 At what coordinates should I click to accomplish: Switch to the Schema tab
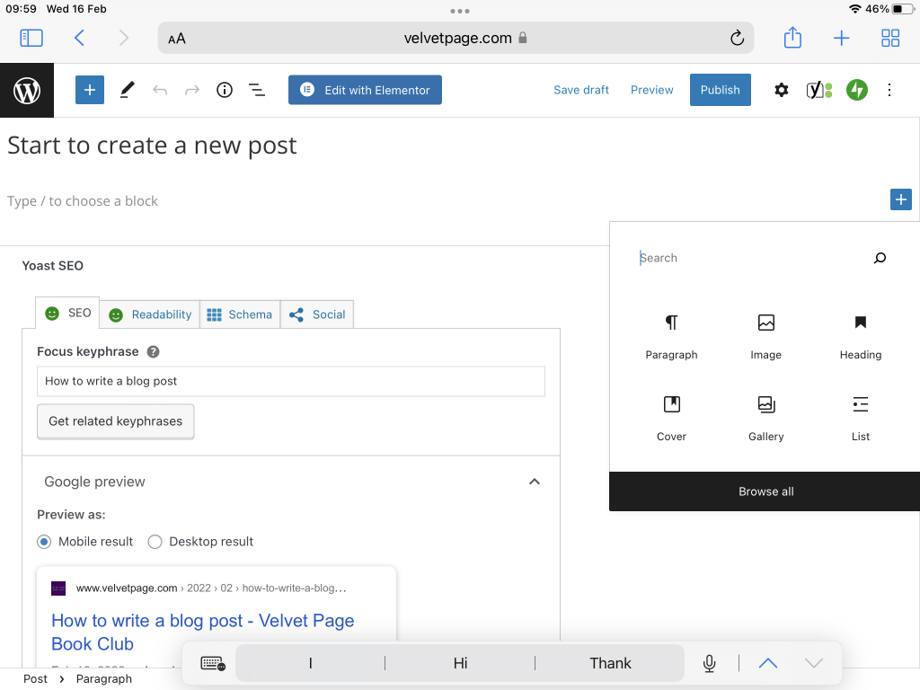click(240, 314)
